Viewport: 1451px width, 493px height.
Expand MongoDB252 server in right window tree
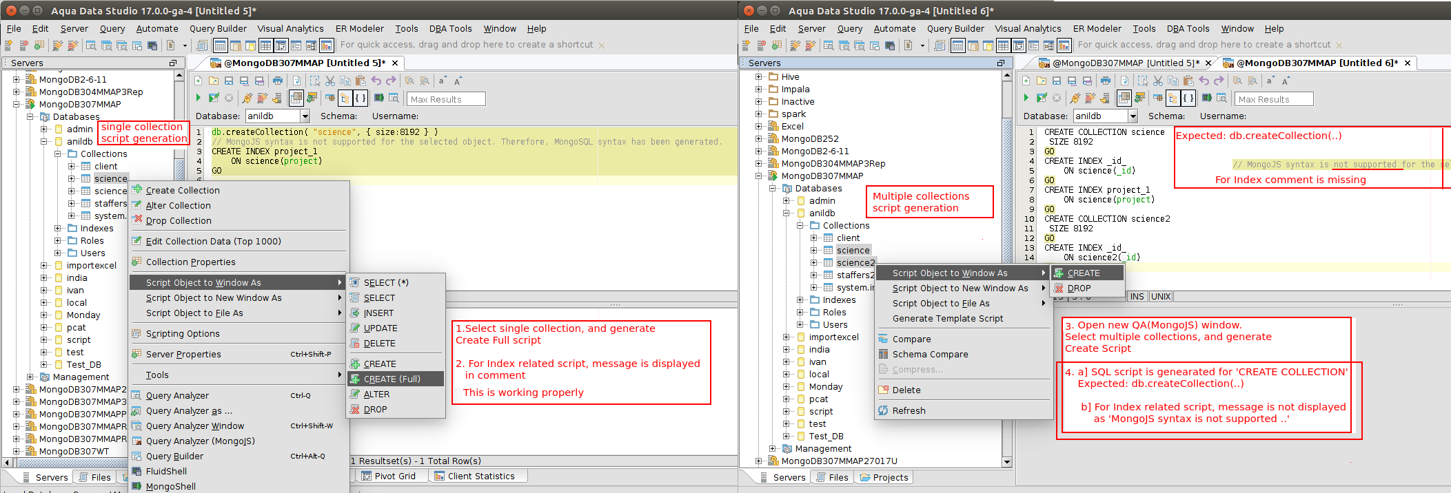tap(759, 139)
